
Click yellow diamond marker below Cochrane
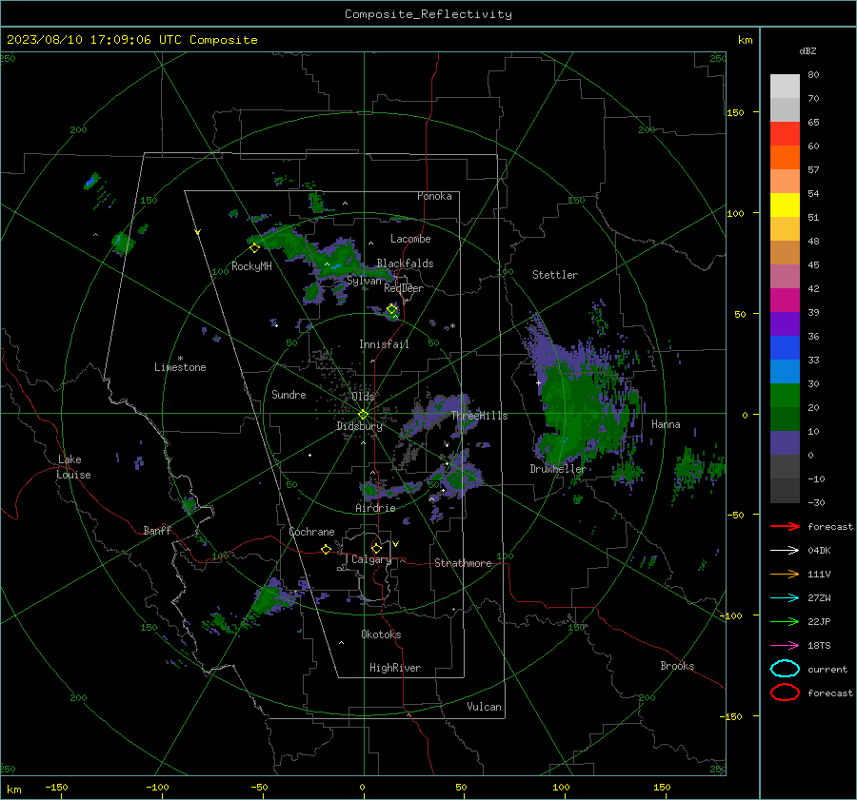[326, 549]
